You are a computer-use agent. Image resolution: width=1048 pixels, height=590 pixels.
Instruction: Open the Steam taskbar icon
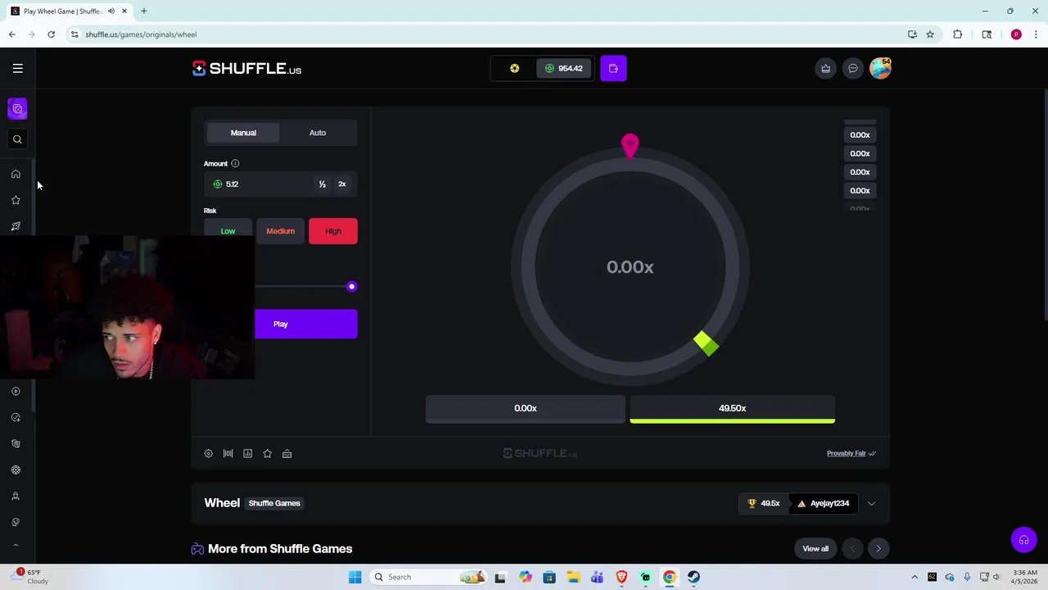point(693,577)
